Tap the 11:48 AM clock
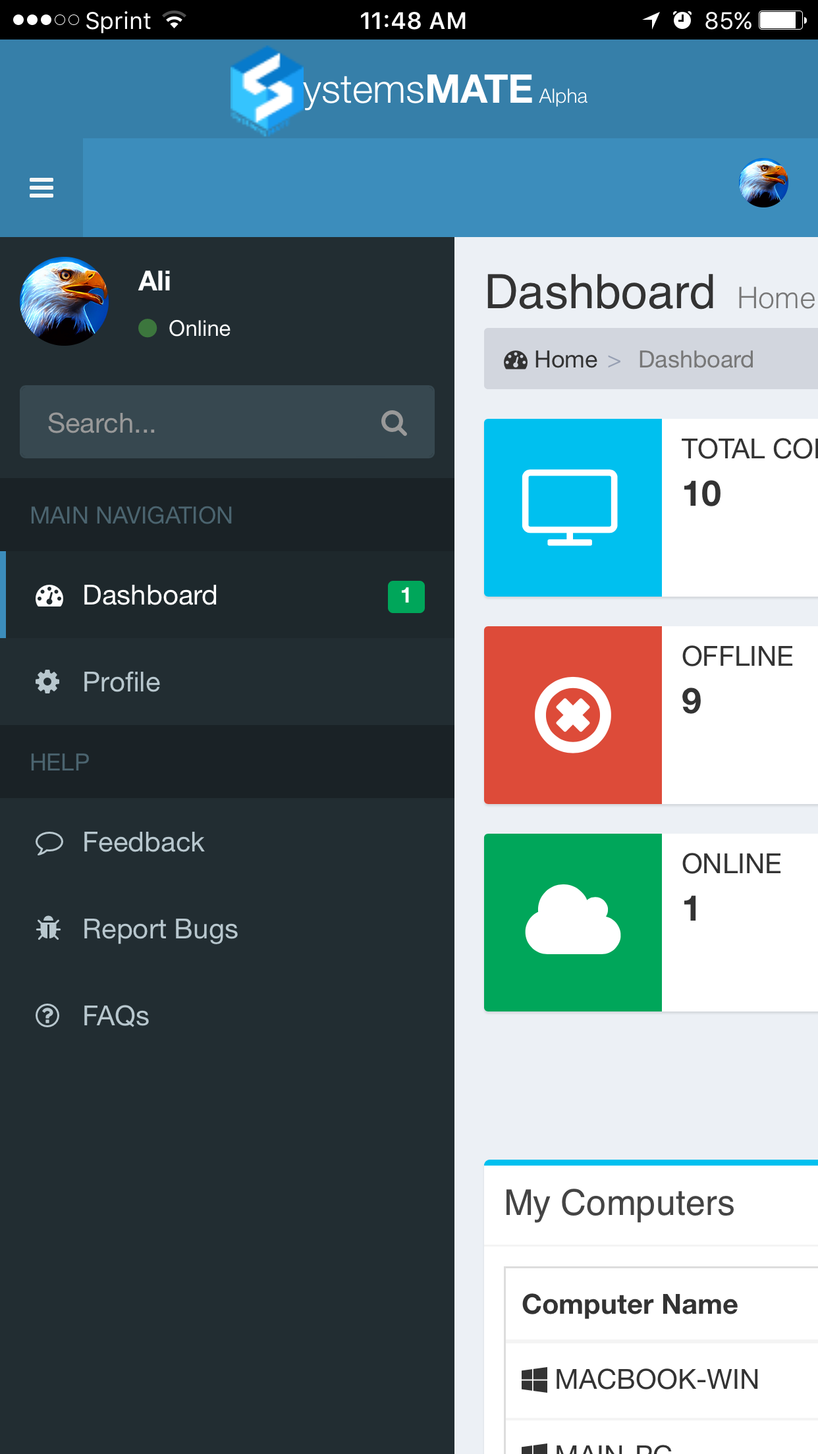This screenshot has width=818, height=1454. [x=413, y=20]
